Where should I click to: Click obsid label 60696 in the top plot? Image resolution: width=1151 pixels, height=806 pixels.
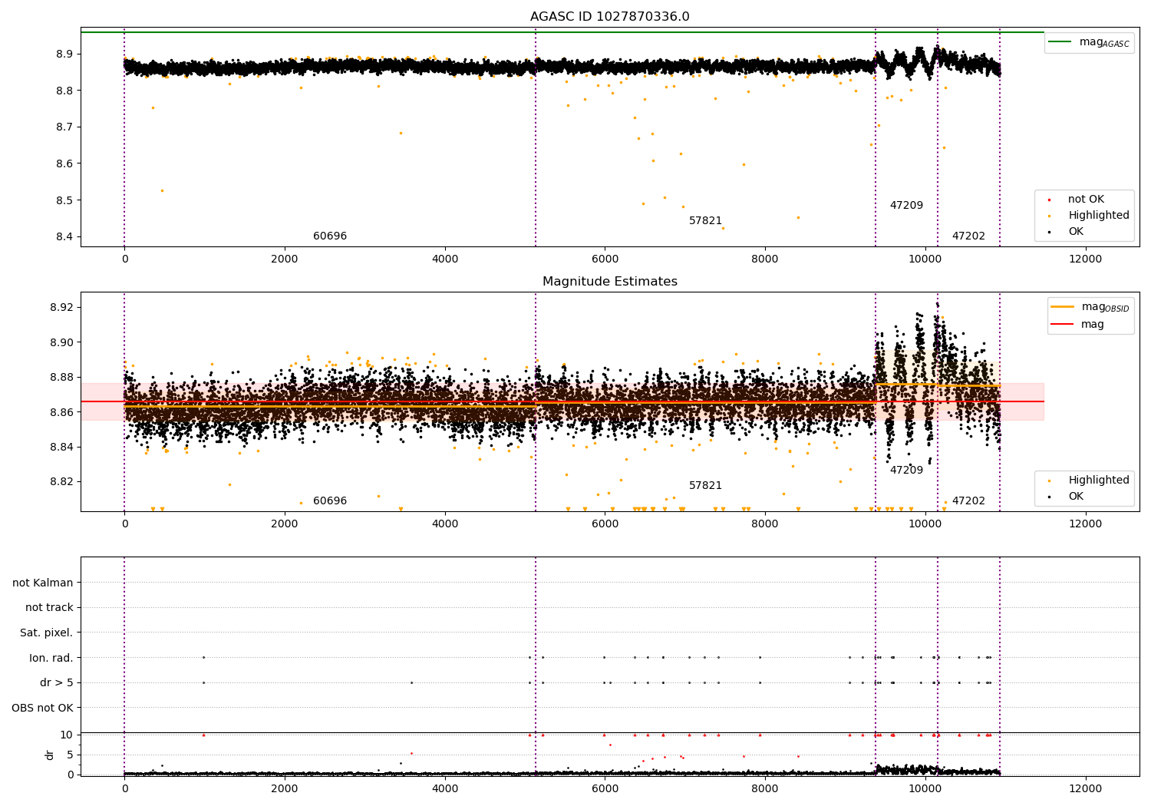point(330,236)
